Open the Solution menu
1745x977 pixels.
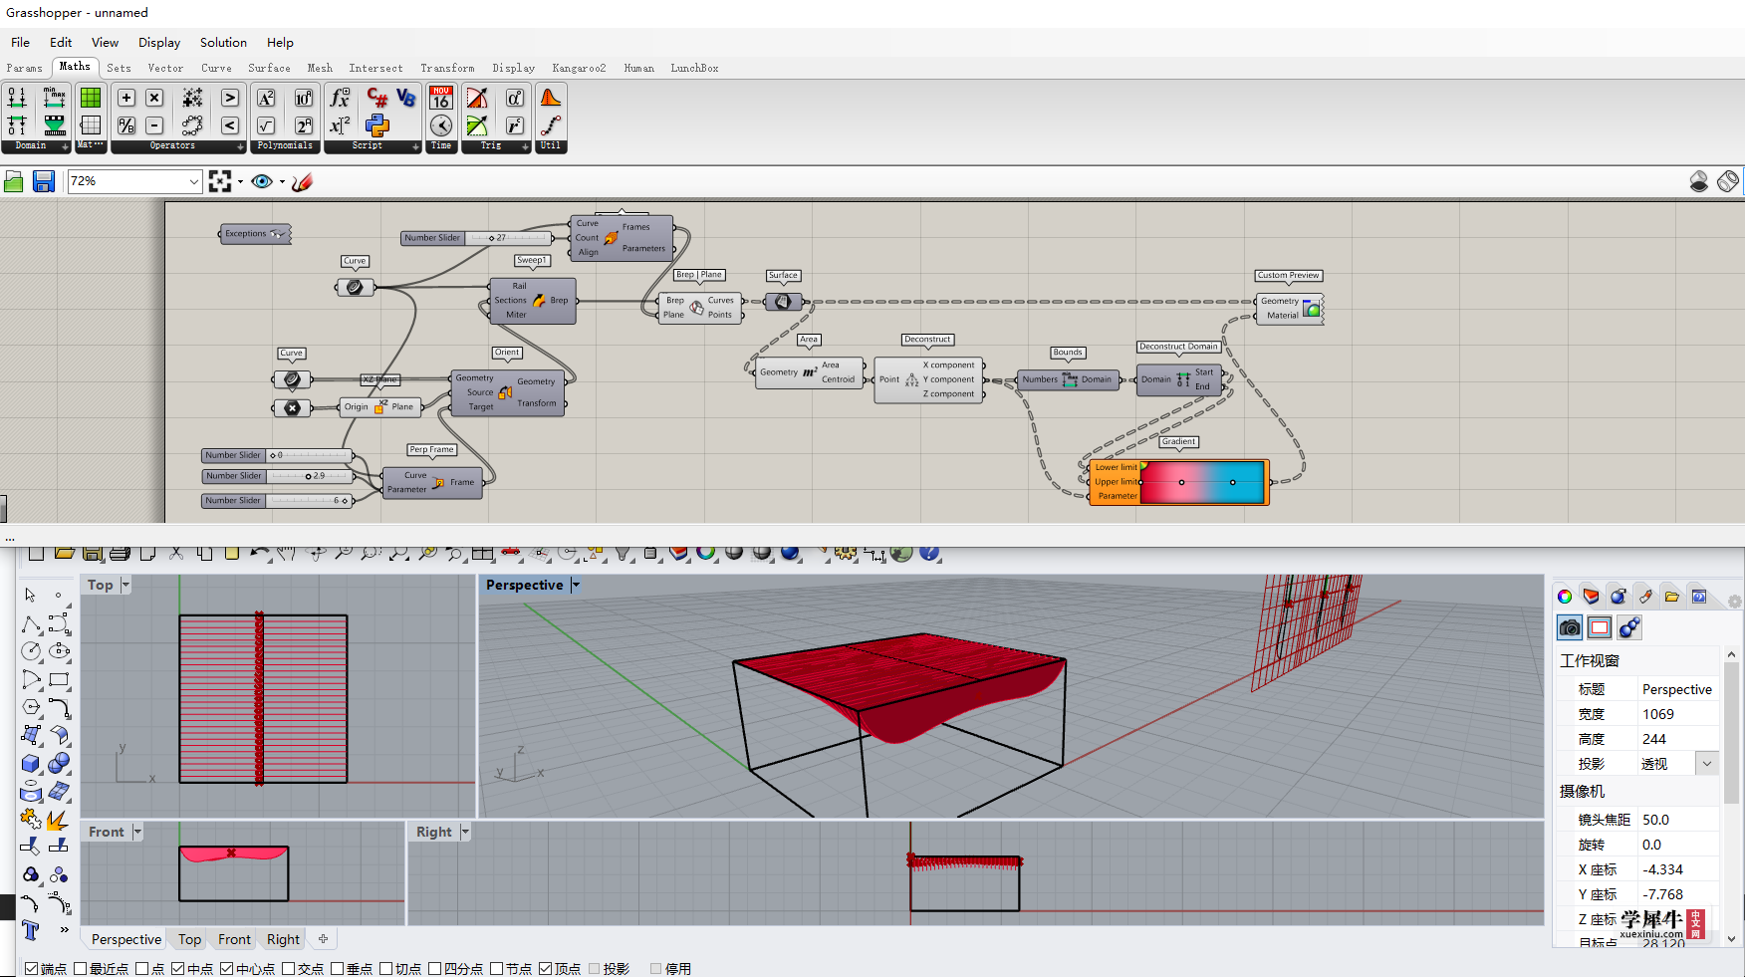[x=223, y=42]
